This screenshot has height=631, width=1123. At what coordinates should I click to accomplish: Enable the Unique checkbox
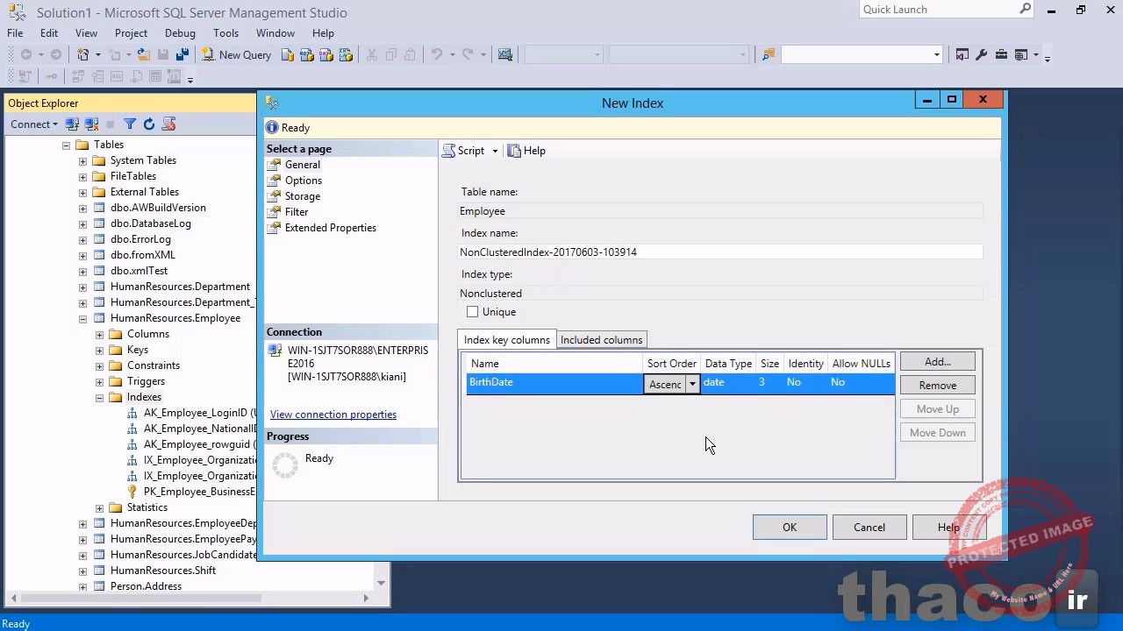(x=473, y=312)
